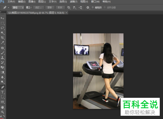163x119 pixels.
Task: Select the Brush tool
Action: [x=2, y=53]
